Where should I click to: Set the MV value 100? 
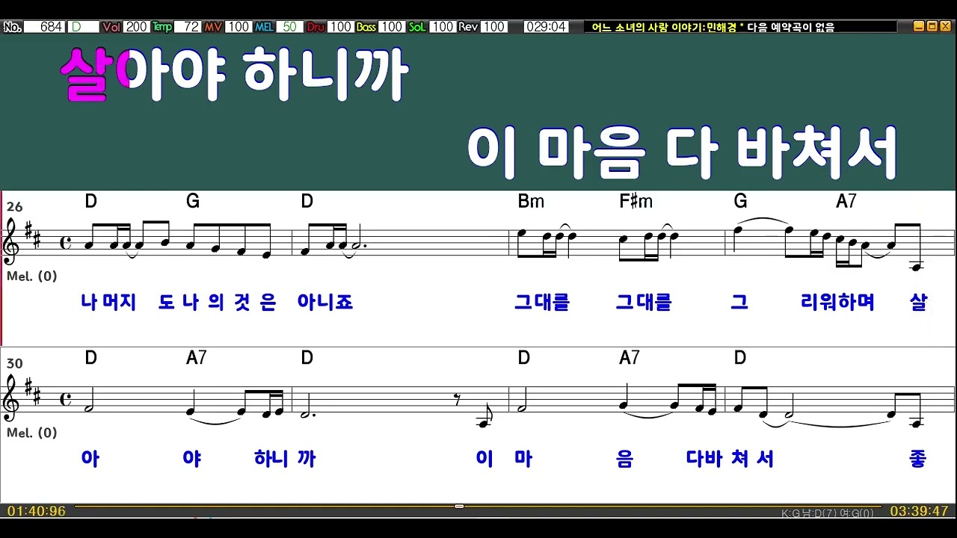(x=239, y=27)
